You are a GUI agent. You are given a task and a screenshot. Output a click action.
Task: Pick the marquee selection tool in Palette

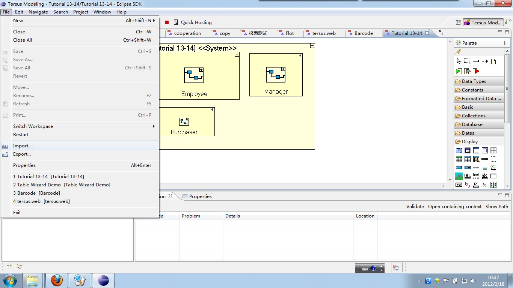pos(467,61)
